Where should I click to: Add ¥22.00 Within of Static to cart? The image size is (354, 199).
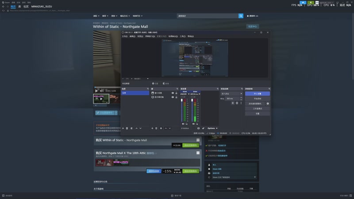click(x=191, y=145)
